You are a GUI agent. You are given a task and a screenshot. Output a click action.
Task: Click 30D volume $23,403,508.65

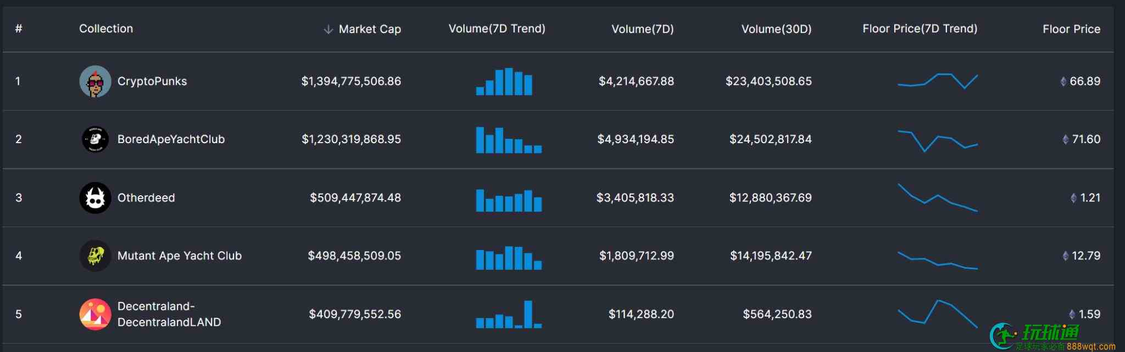(x=768, y=81)
